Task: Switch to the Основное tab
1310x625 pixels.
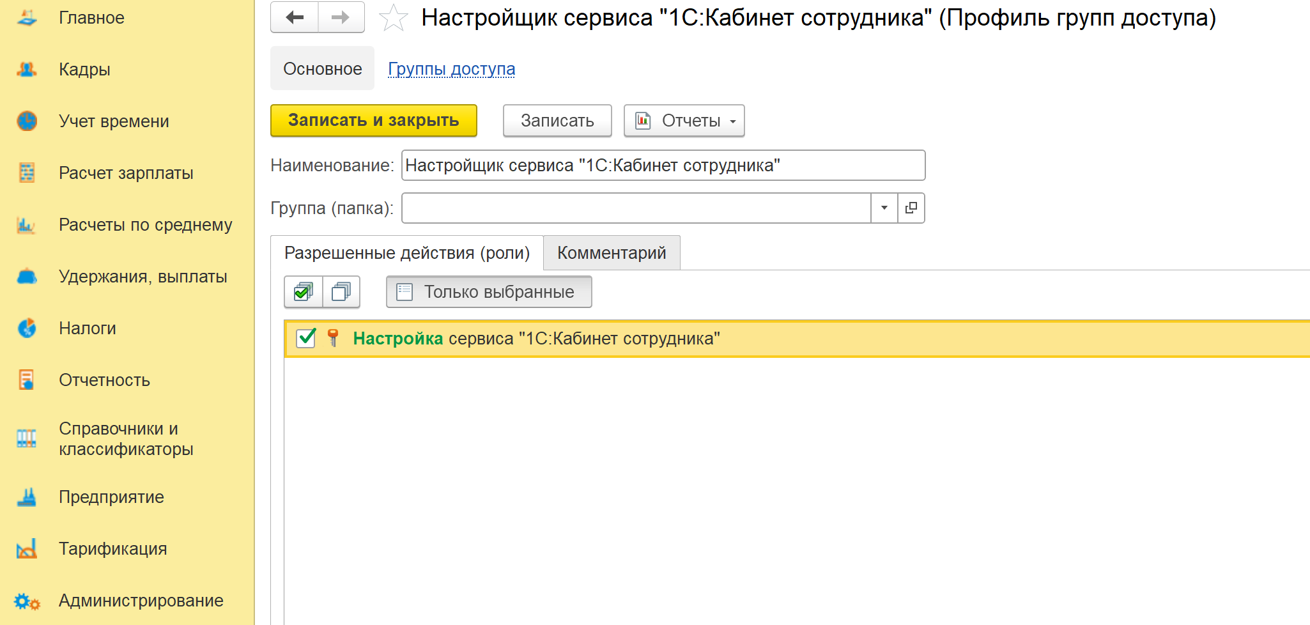Action: pyautogui.click(x=322, y=68)
